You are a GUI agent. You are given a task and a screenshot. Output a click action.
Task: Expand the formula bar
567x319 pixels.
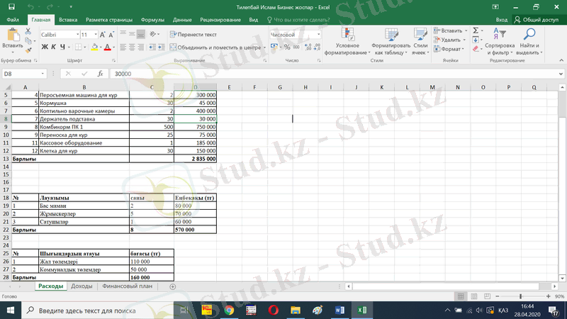[561, 74]
